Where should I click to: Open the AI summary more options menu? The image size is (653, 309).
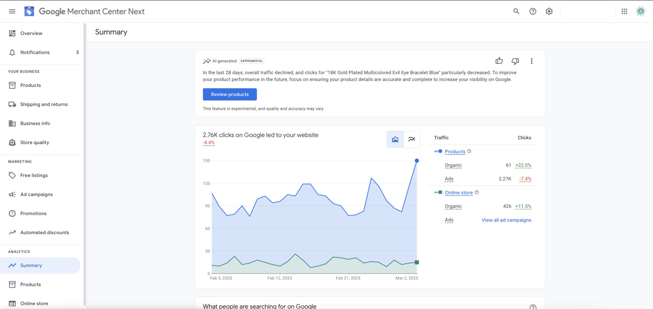532,61
